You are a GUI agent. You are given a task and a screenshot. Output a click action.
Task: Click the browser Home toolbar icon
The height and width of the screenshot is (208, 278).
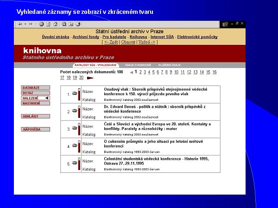55,24
